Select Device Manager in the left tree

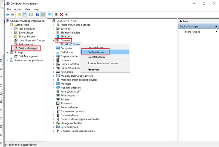(28, 48)
